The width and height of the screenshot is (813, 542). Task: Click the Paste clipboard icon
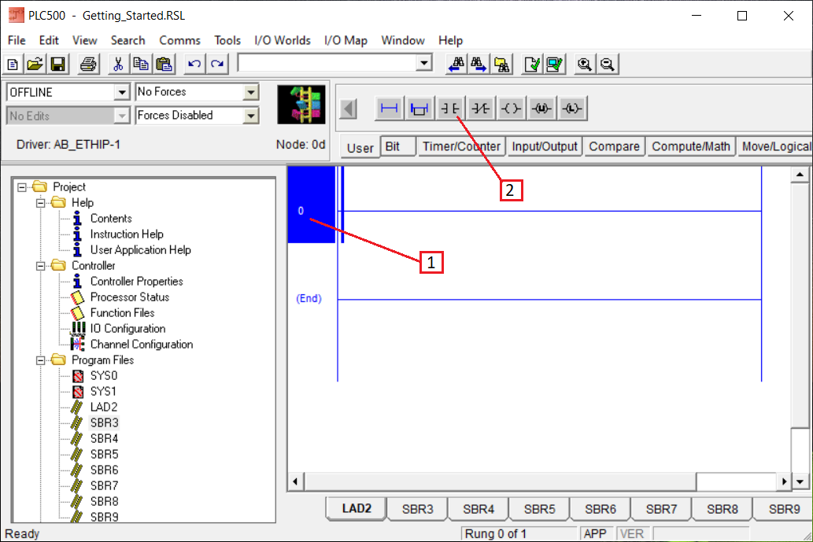coord(164,65)
